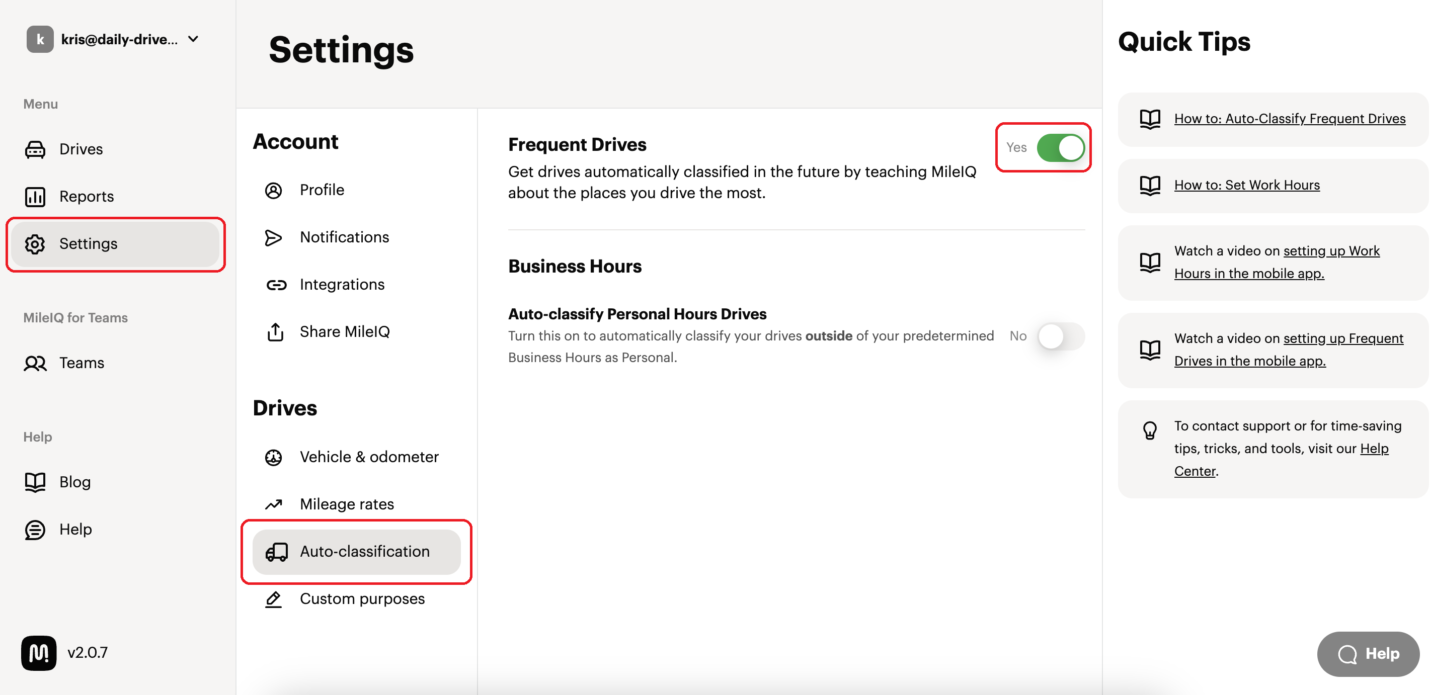Open 'How to: Set Work Hours' link
The width and height of the screenshot is (1430, 695).
point(1247,185)
